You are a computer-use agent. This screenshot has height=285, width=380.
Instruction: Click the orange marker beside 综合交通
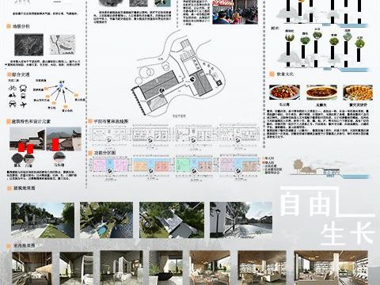(x=9, y=74)
